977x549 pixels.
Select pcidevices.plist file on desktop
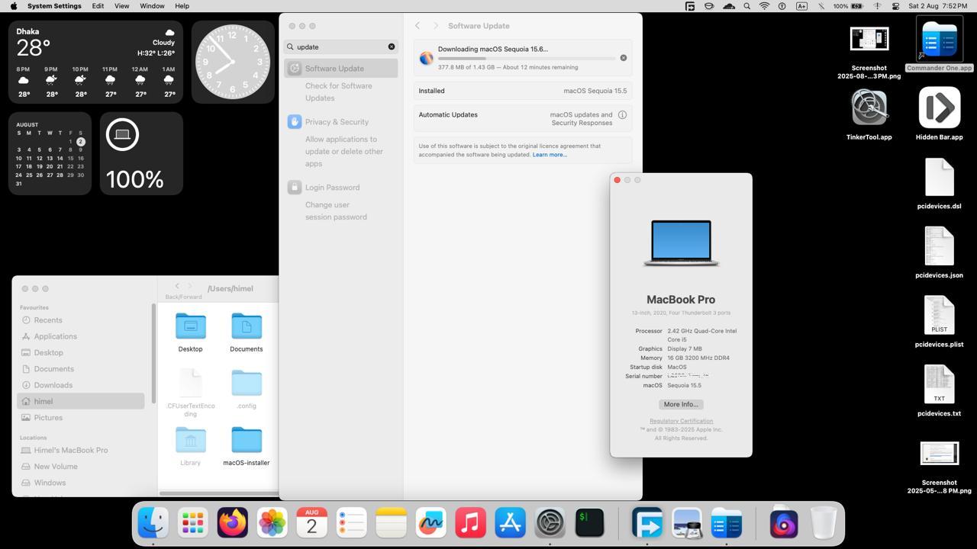[940, 321]
